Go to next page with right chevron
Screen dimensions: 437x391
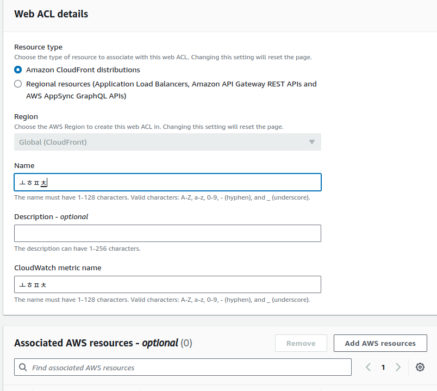point(398,368)
